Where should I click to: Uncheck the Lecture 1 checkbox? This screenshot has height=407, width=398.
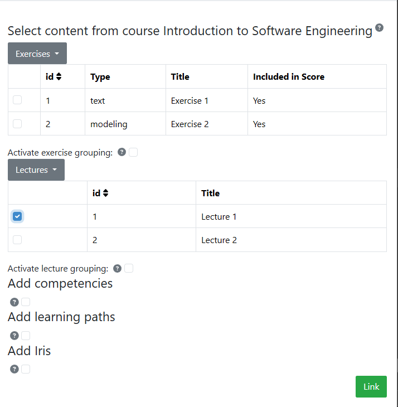click(17, 216)
